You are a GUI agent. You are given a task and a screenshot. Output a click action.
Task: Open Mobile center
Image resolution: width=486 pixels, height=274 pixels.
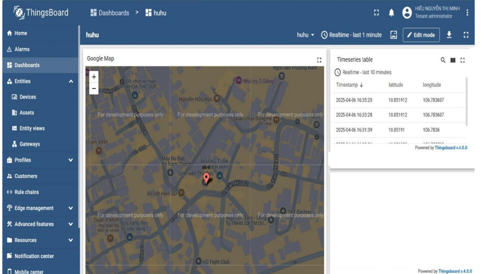39,270
